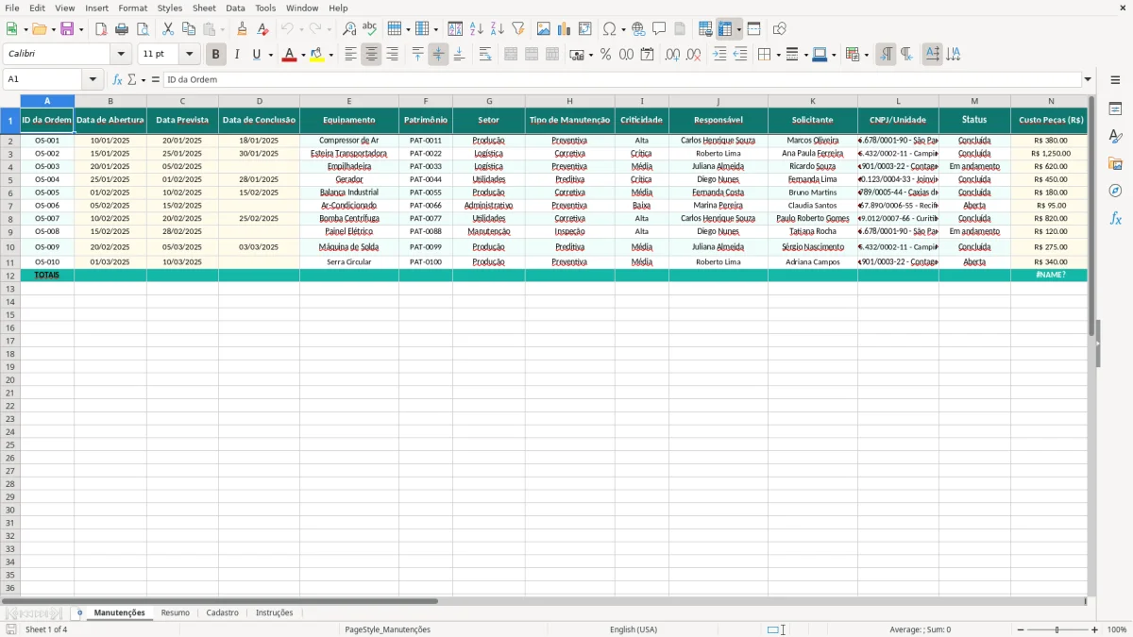This screenshot has height=637, width=1133.
Task: Toggle Wrap Text
Action: [x=485, y=55]
